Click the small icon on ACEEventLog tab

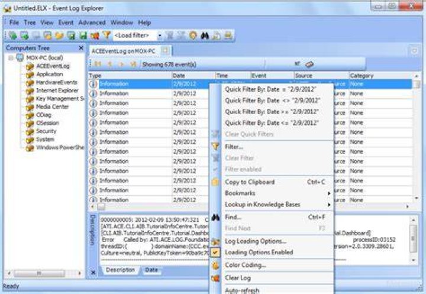165,51
